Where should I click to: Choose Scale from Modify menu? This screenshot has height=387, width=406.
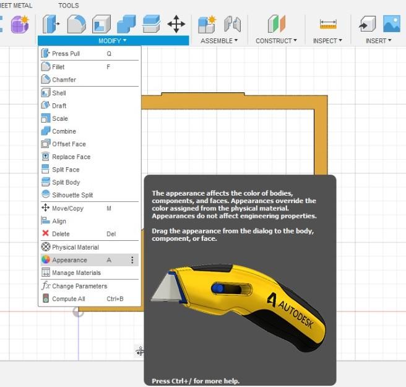(x=89, y=118)
